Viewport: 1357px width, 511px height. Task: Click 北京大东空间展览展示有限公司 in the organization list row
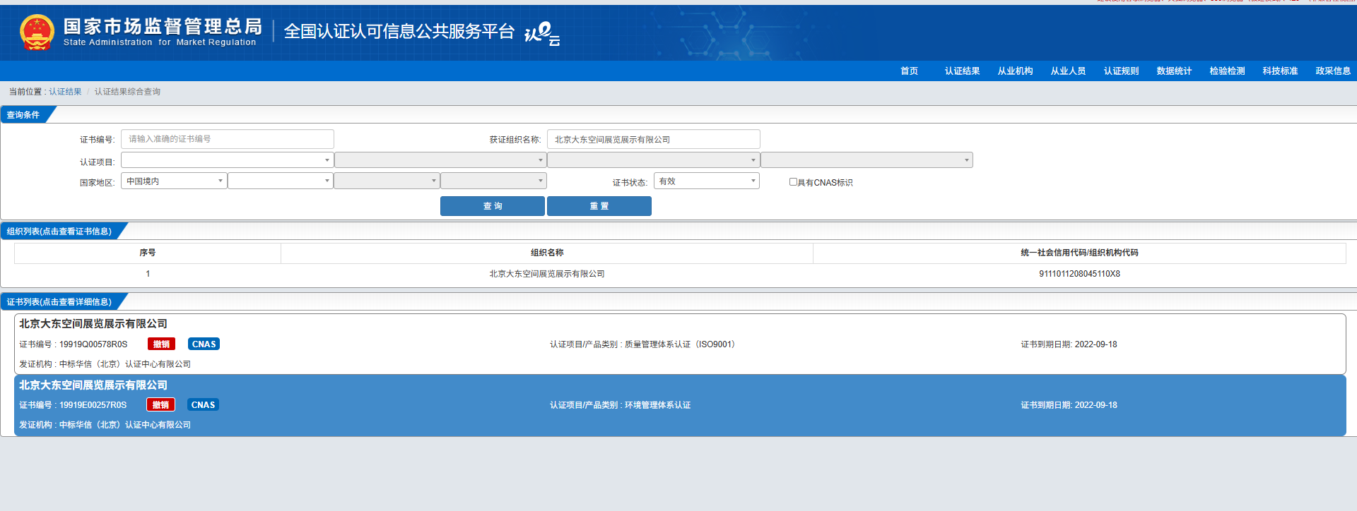[x=547, y=274]
